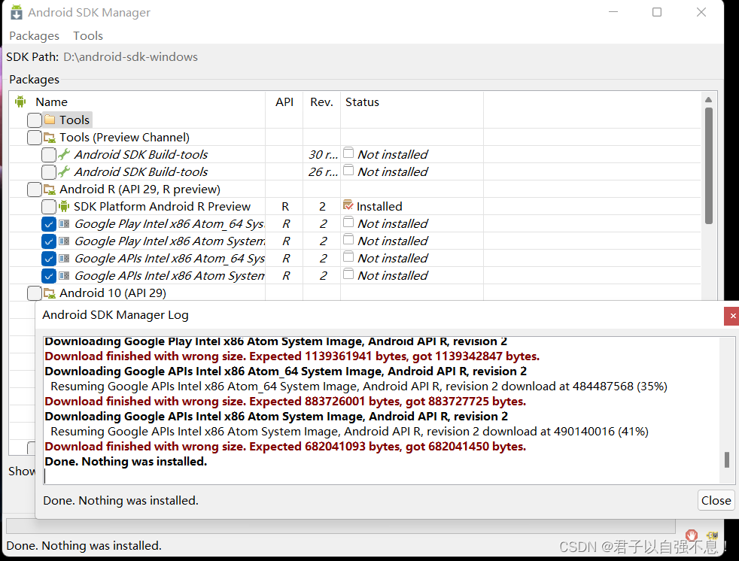Screen dimensions: 739x561
Task: Click the Android R (API 29) folder icon
Action: coord(50,190)
